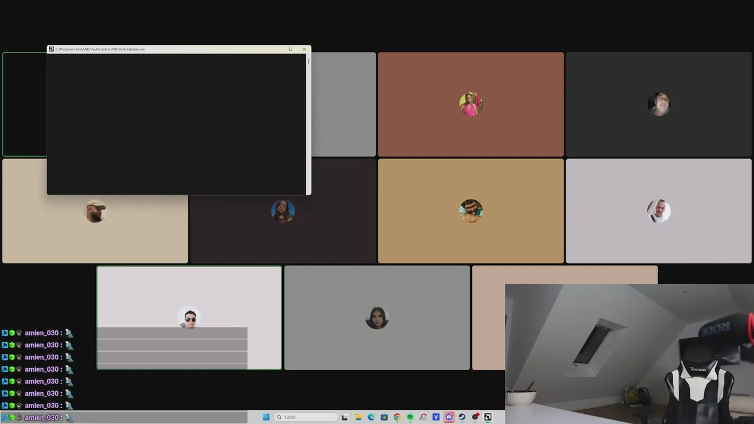Maximize the AMDAutoUpdate.exe console window
Viewport: 754px width, 424px height.
[290, 49]
